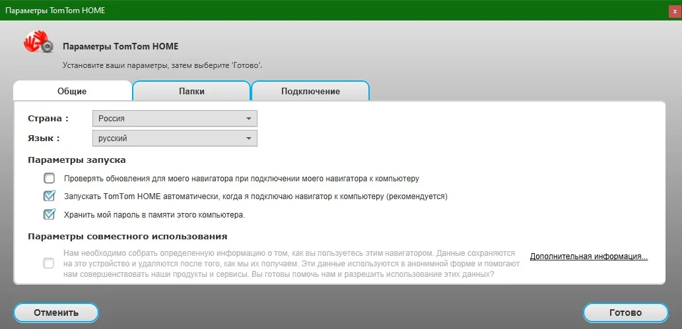Click the bold Параметры TomTom HOME header
682x329 pixels.
point(120,46)
